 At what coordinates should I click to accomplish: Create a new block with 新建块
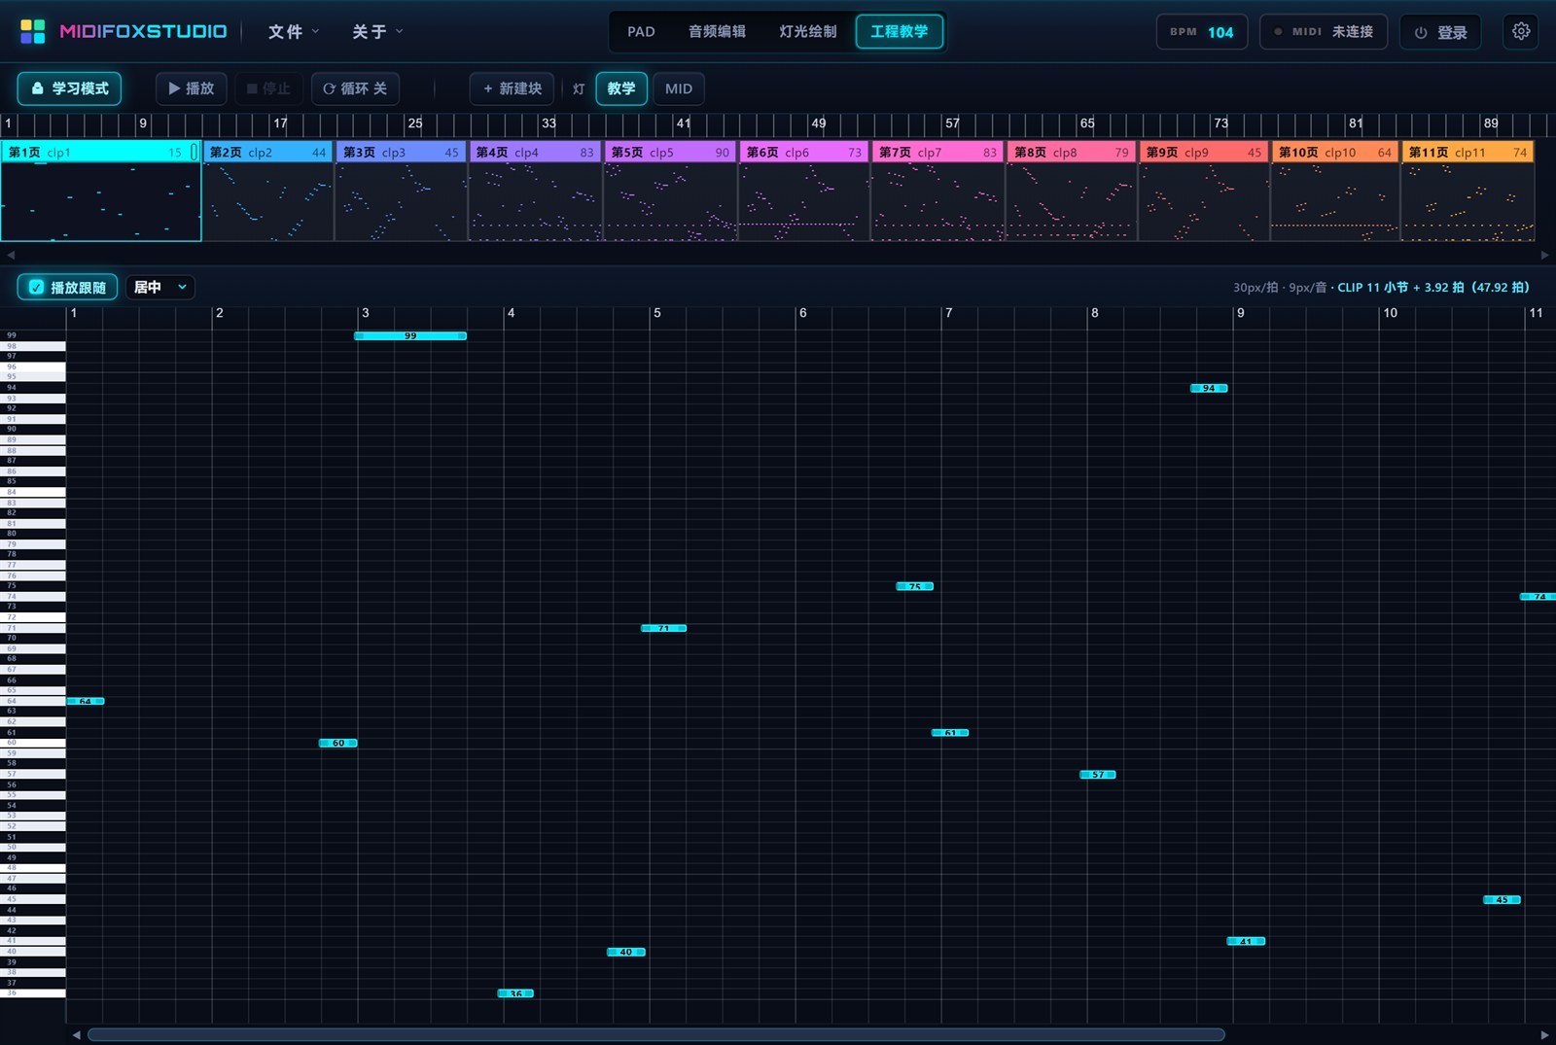click(x=512, y=88)
